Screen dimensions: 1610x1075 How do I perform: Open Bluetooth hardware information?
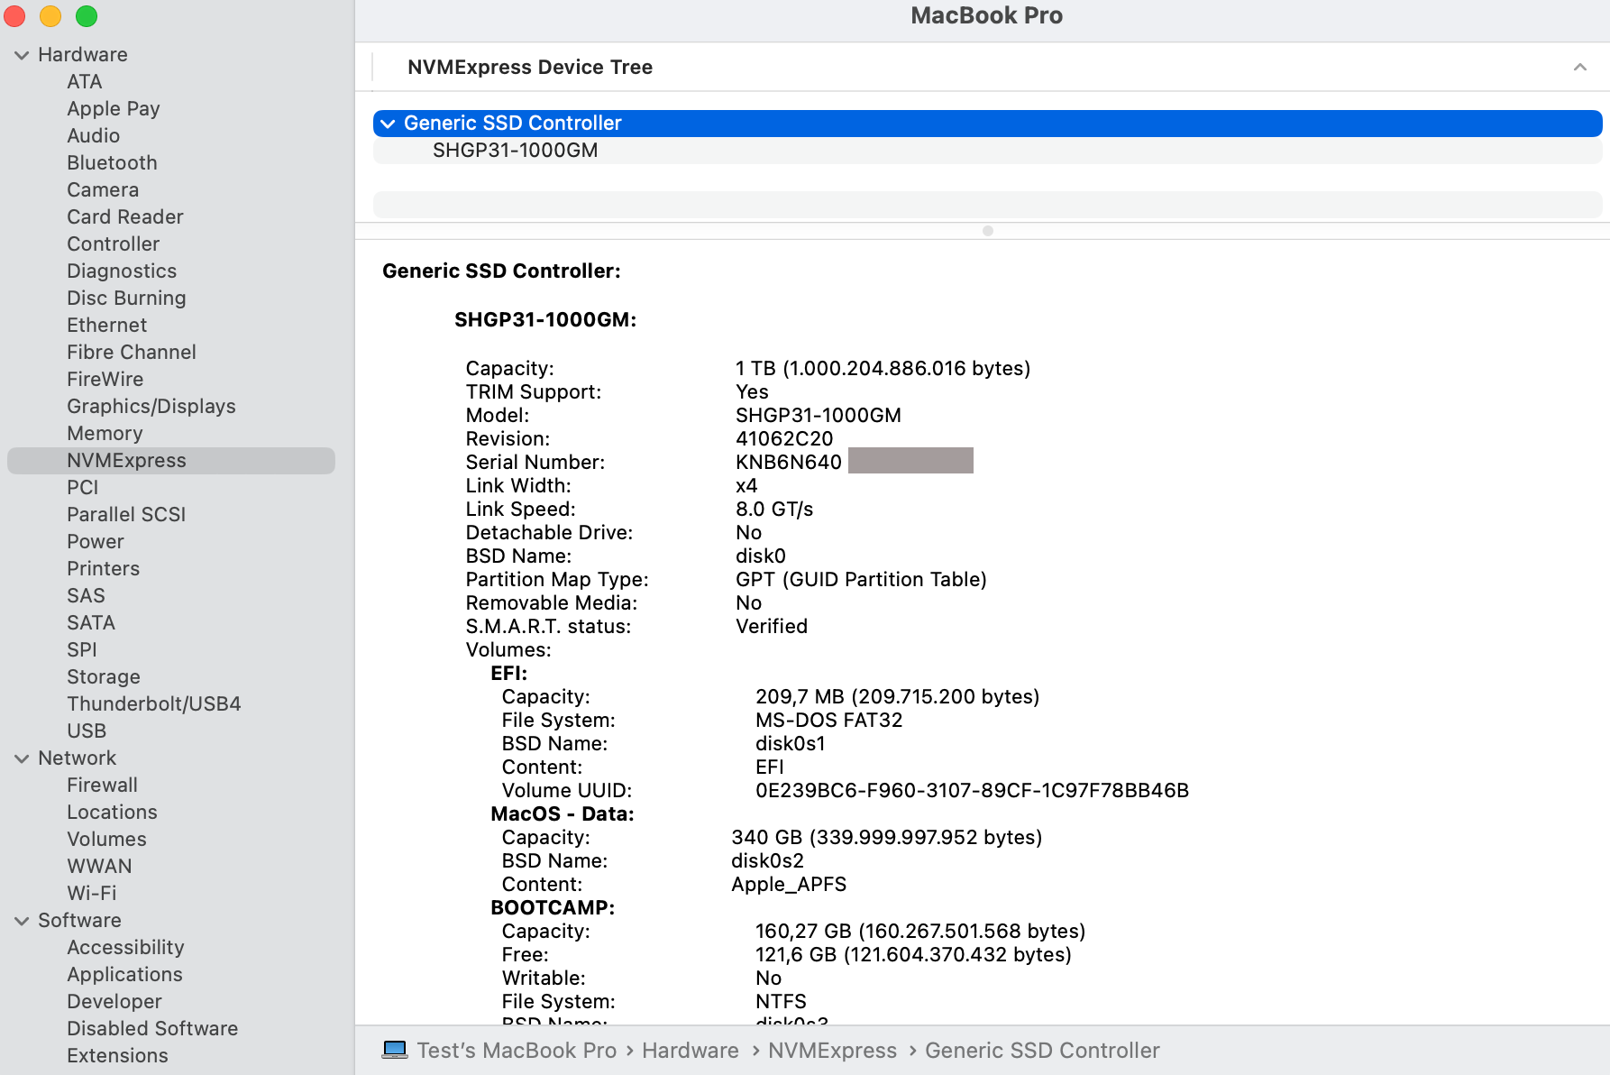[112, 163]
